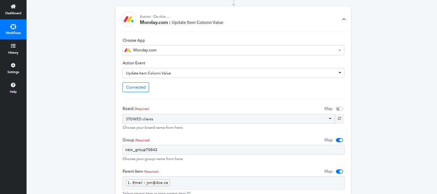
Task: Click the Group field with new_group70642
Action: click(233, 150)
